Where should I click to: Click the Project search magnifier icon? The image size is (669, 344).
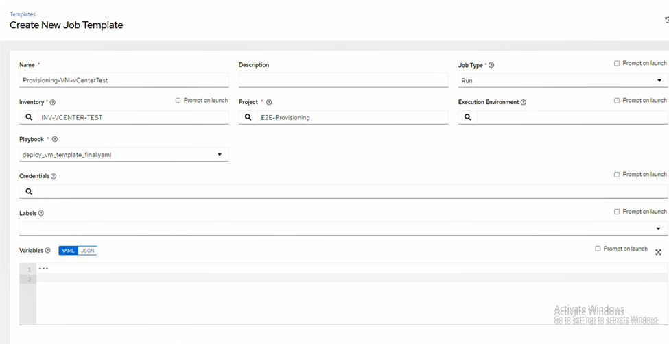point(248,117)
